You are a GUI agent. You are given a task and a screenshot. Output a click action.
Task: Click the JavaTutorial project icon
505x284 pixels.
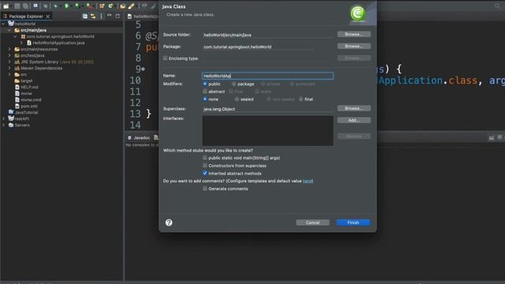click(11, 112)
